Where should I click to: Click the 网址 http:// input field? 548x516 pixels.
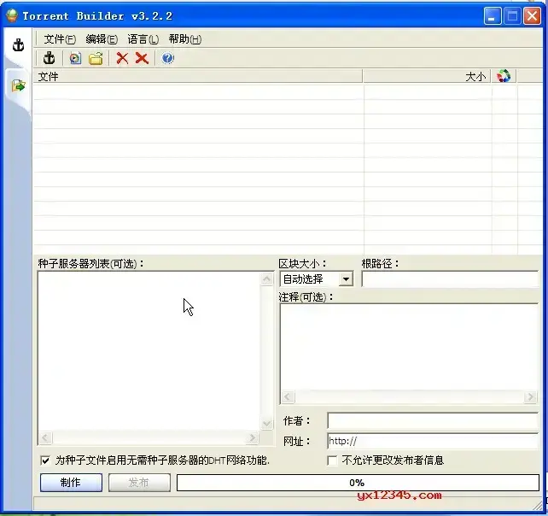(x=433, y=441)
